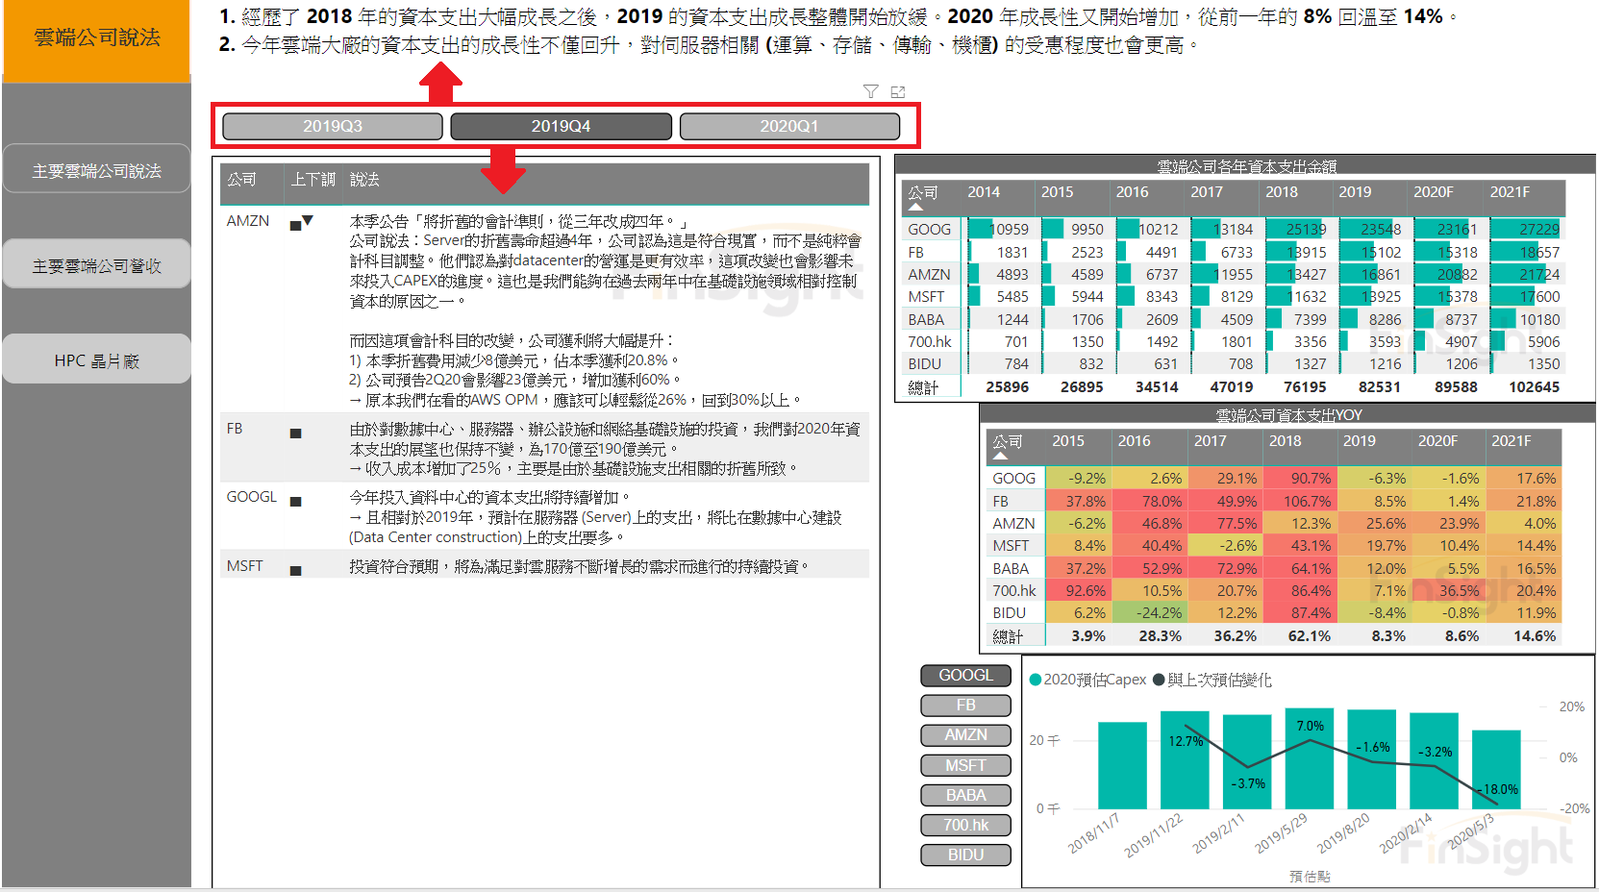This screenshot has width=1599, height=892.
Task: Toggle sort arrow under 公司 in YOY table
Action: 1000,456
